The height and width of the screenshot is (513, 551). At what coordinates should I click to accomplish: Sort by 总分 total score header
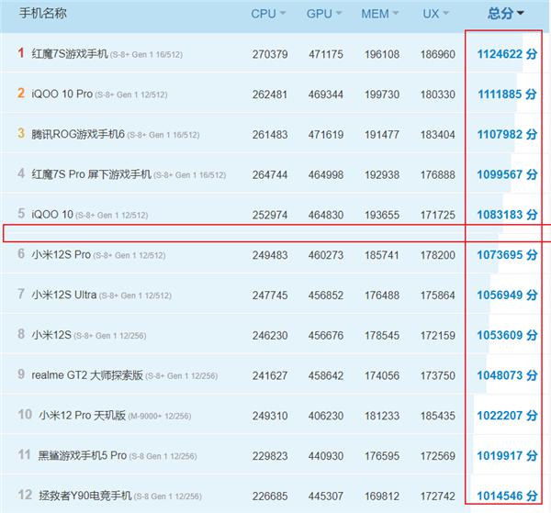(506, 14)
